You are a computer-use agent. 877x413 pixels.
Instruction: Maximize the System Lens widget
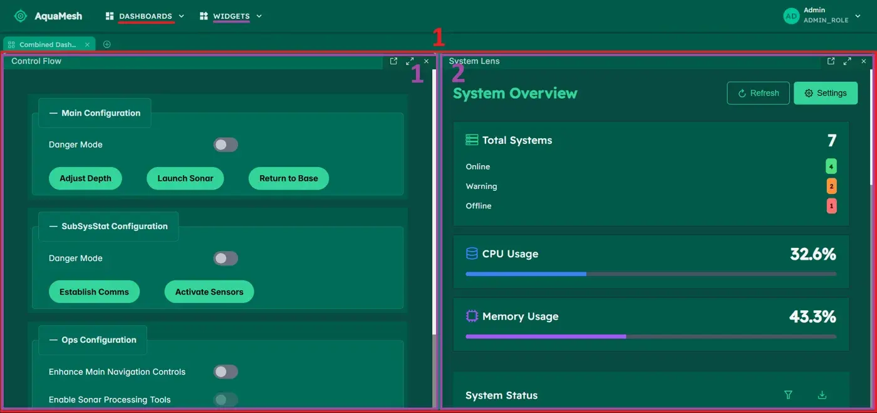[x=847, y=61]
